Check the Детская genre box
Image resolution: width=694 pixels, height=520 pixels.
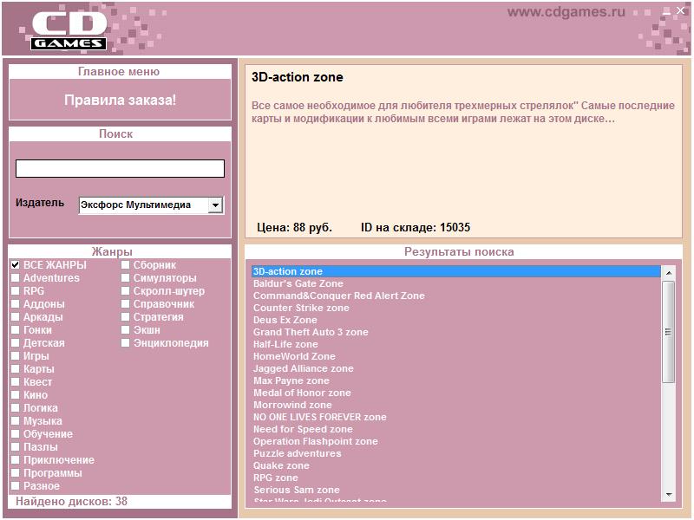tap(16, 342)
